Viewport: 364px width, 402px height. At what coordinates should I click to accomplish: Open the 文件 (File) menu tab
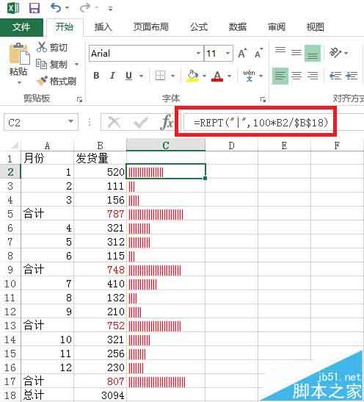coord(21,27)
